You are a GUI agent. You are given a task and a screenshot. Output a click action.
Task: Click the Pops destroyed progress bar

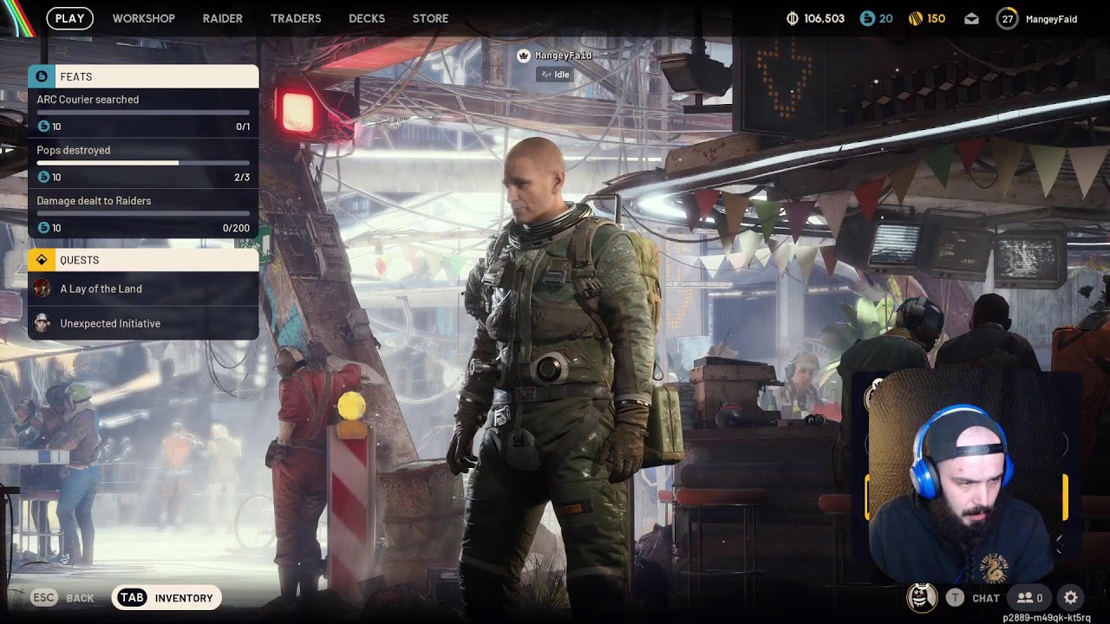143,163
